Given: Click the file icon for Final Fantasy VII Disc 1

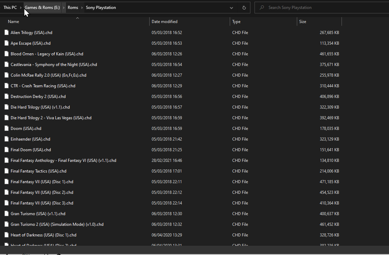Looking at the screenshot, I should (7, 182).
